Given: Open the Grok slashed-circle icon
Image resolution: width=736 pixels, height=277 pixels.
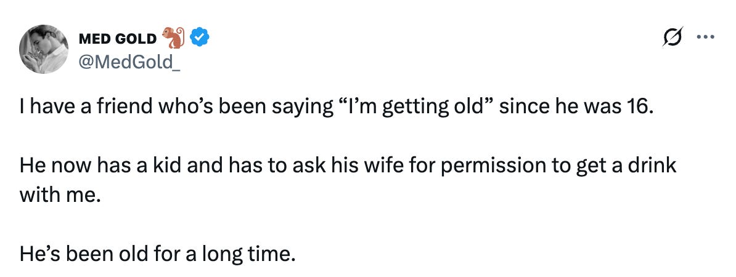Looking at the screenshot, I should click(672, 36).
